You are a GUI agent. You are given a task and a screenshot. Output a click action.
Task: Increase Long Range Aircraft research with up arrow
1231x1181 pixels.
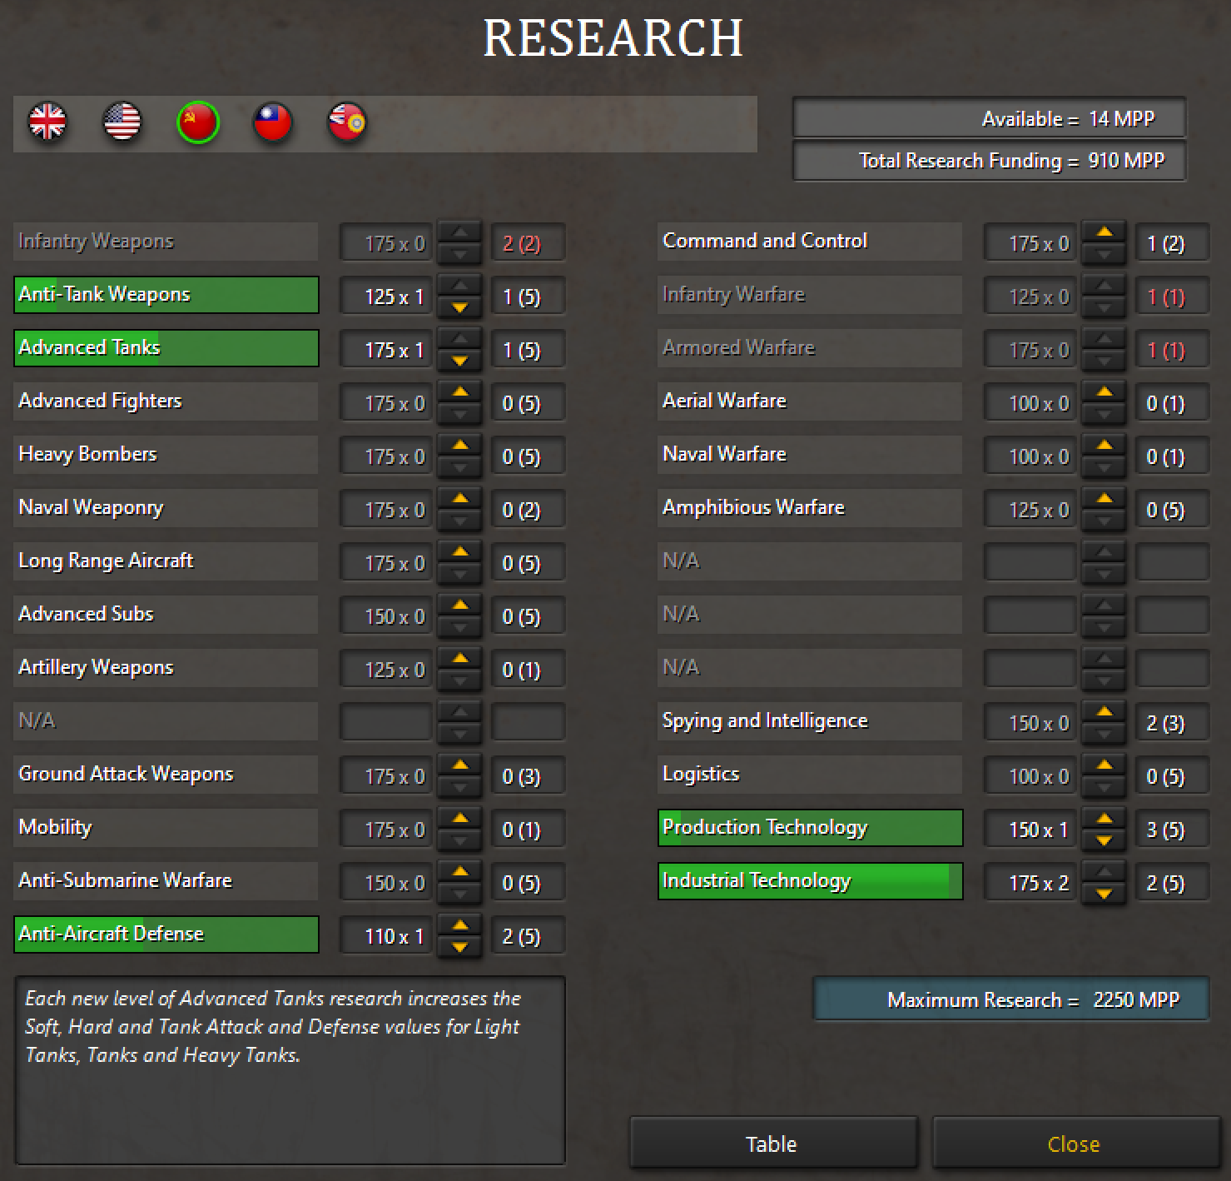[x=460, y=553]
